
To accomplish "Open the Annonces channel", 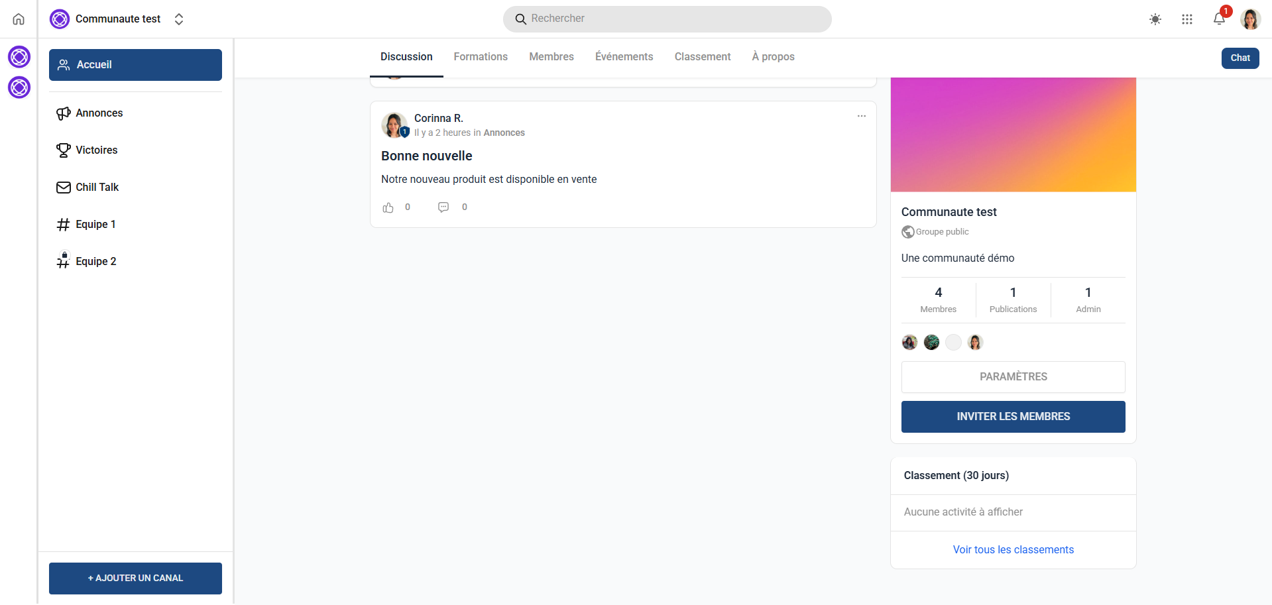I will [99, 113].
